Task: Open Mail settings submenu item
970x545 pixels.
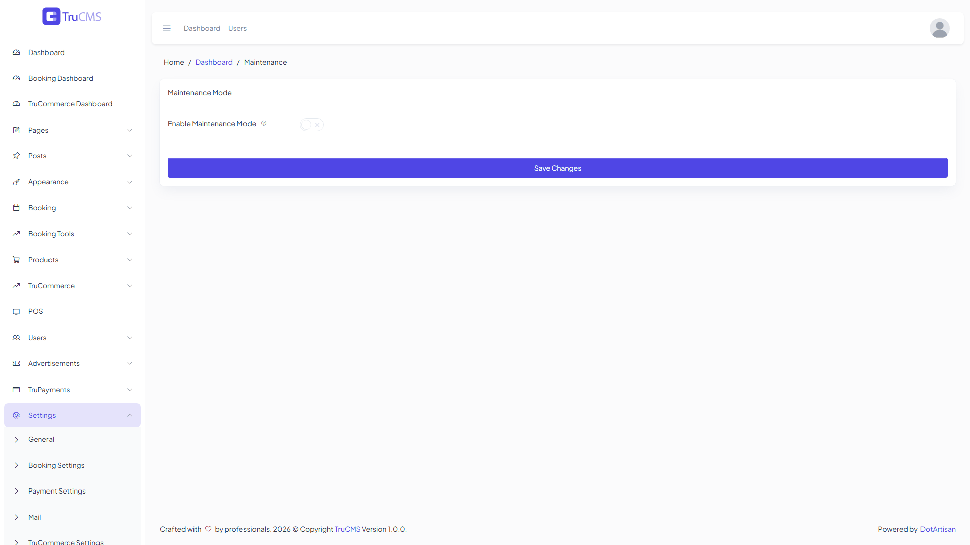Action: (x=72, y=517)
